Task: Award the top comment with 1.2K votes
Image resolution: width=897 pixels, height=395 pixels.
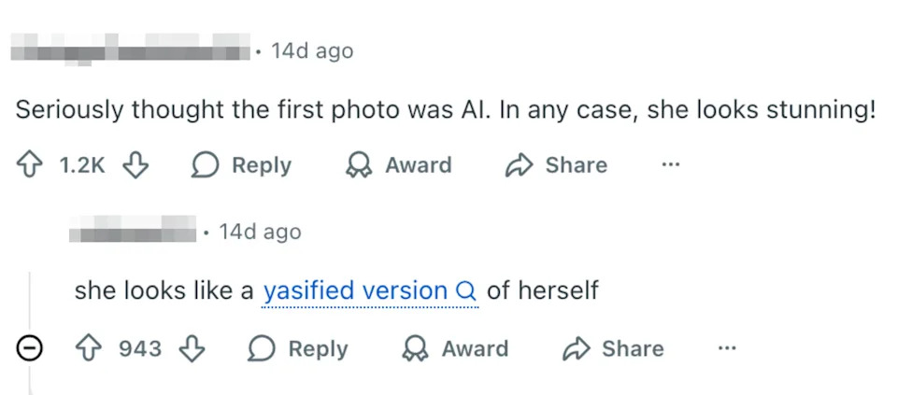Action: (399, 165)
